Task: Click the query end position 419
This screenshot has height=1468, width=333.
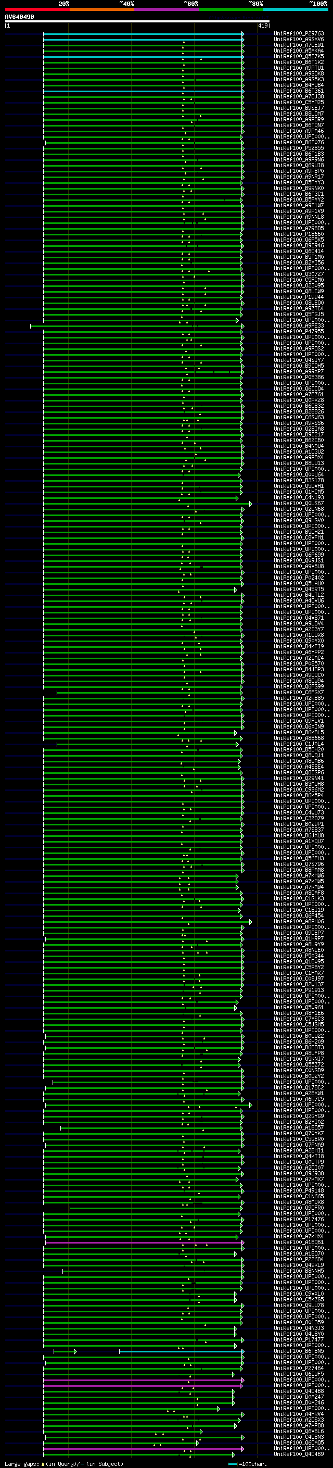Action: [263, 26]
